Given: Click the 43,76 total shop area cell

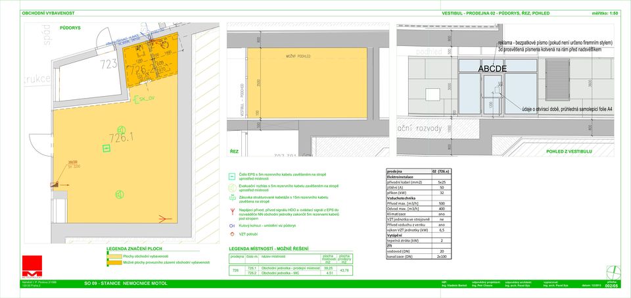Looking at the screenshot, I should click(x=344, y=270).
